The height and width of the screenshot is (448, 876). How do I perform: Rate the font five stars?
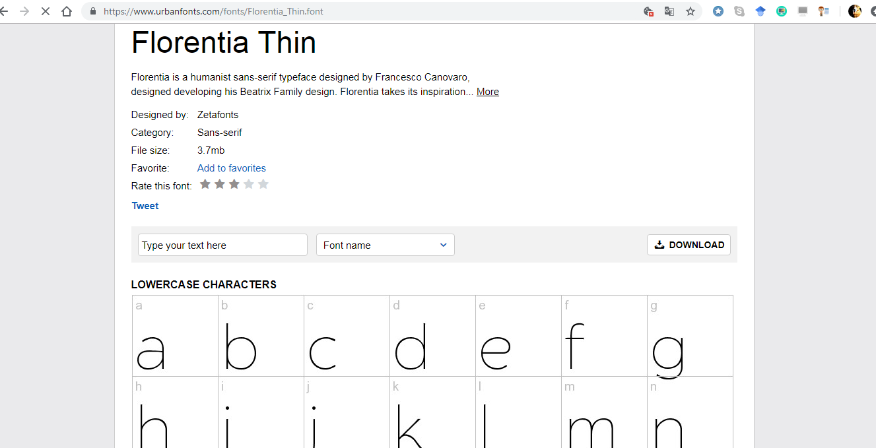[263, 184]
